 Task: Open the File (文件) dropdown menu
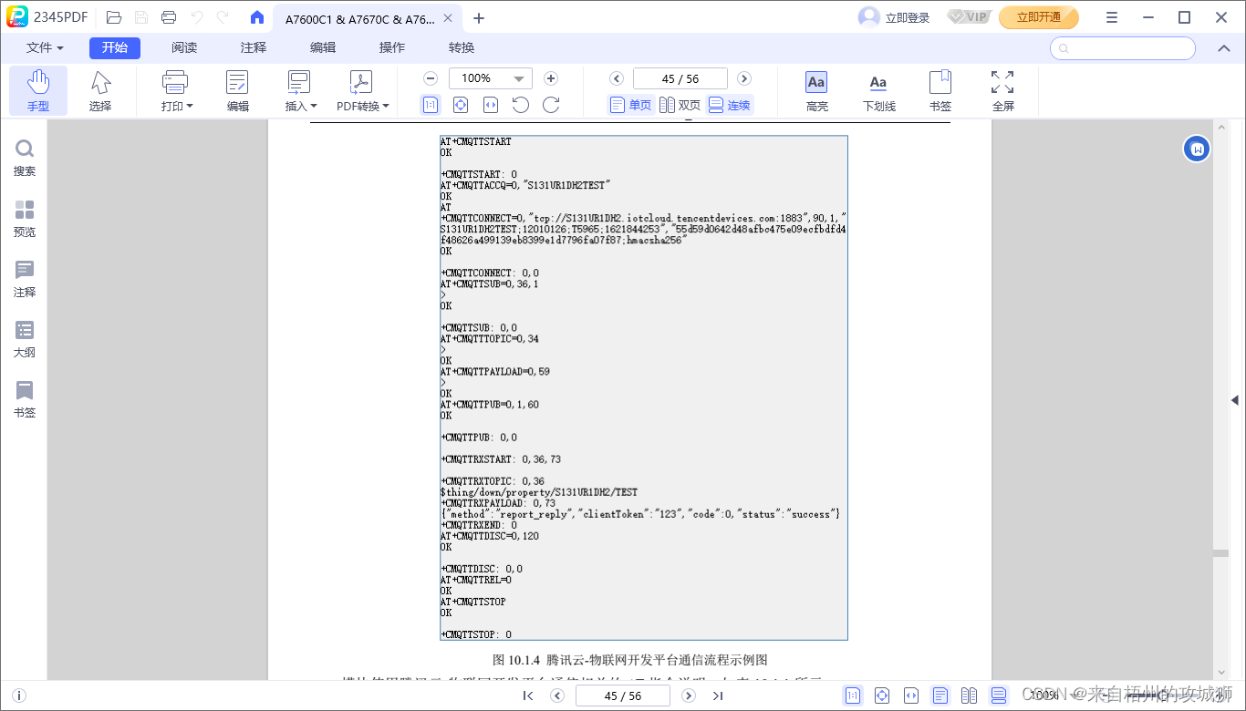pos(45,47)
